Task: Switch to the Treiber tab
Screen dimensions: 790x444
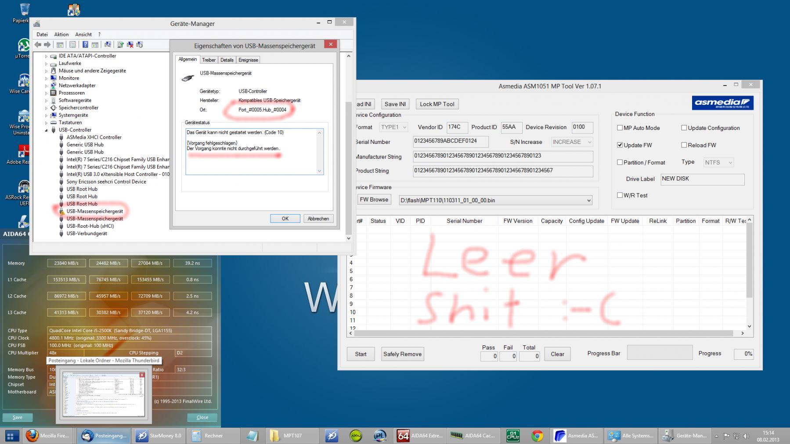Action: 209,60
